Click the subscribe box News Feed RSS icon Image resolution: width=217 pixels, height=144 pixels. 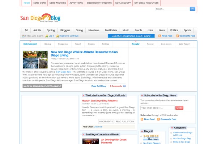[142, 119]
